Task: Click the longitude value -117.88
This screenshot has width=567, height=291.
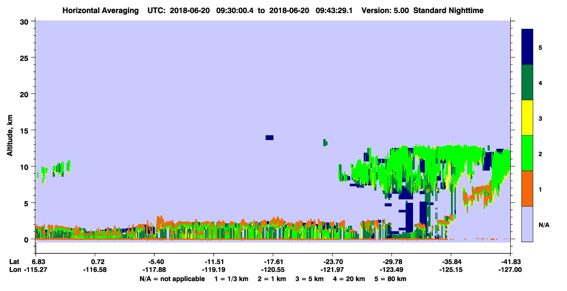Action: click(154, 270)
